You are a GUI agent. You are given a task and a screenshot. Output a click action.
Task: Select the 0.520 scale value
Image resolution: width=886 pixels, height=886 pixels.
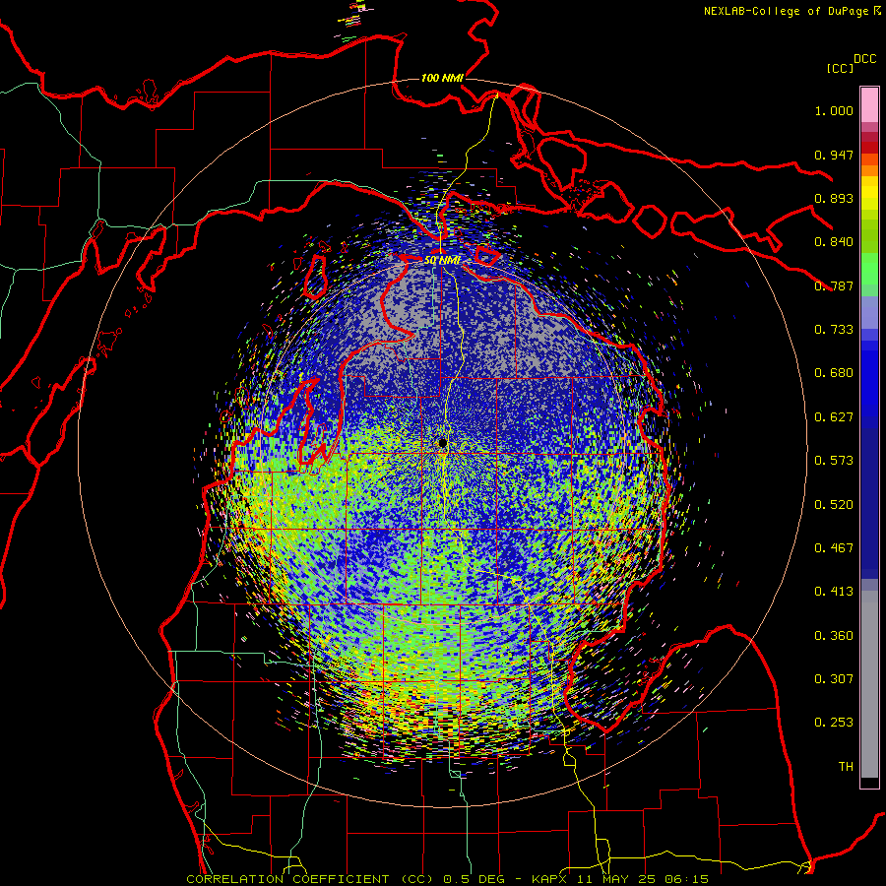click(834, 505)
